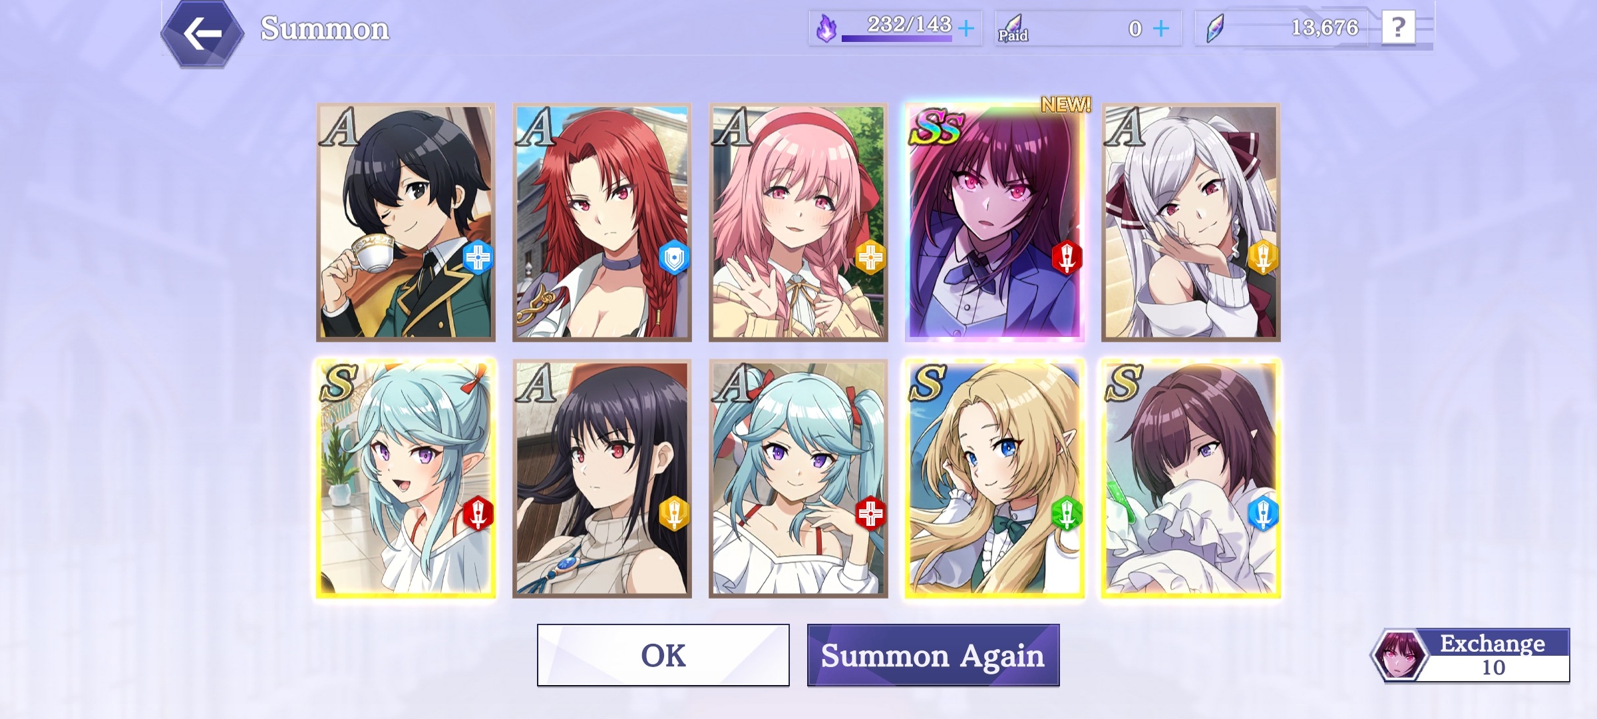Tap the green sword badge on the blonde elf card
1597x719 pixels.
click(1067, 514)
